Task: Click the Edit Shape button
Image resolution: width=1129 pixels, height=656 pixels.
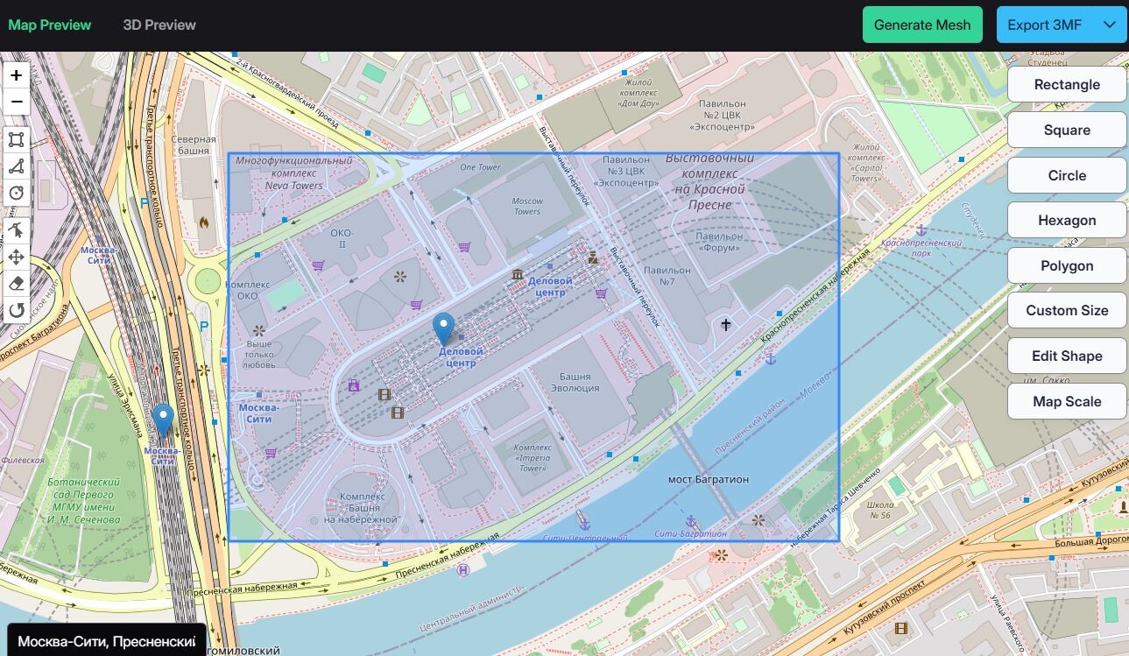Action: [1067, 356]
